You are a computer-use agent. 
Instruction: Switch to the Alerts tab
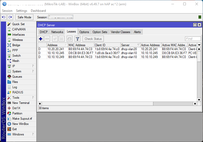coord(137,32)
